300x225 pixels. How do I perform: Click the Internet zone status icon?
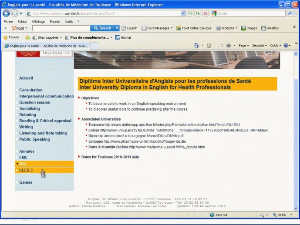212,215
